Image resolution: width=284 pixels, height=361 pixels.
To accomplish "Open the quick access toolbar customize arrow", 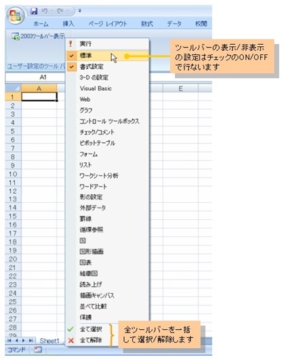I will coord(79,11).
